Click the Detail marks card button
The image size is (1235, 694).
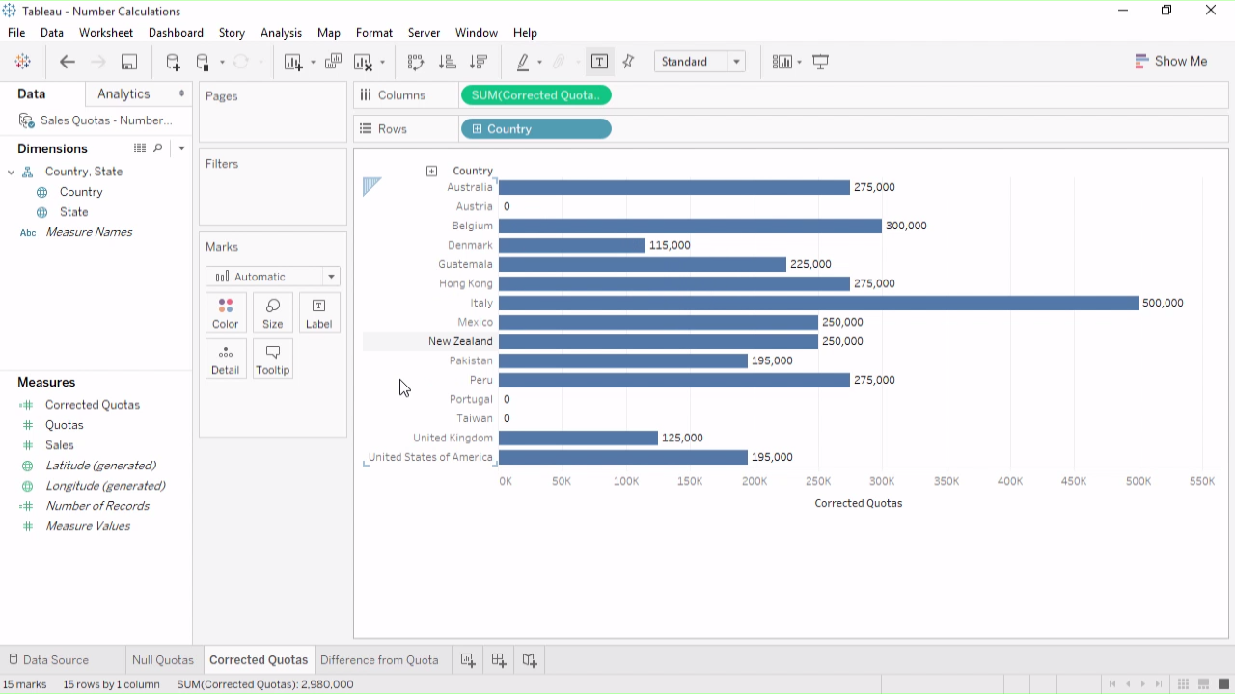tap(226, 359)
